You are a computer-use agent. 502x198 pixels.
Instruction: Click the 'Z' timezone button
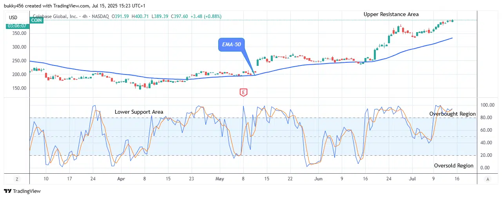[x=17, y=179]
